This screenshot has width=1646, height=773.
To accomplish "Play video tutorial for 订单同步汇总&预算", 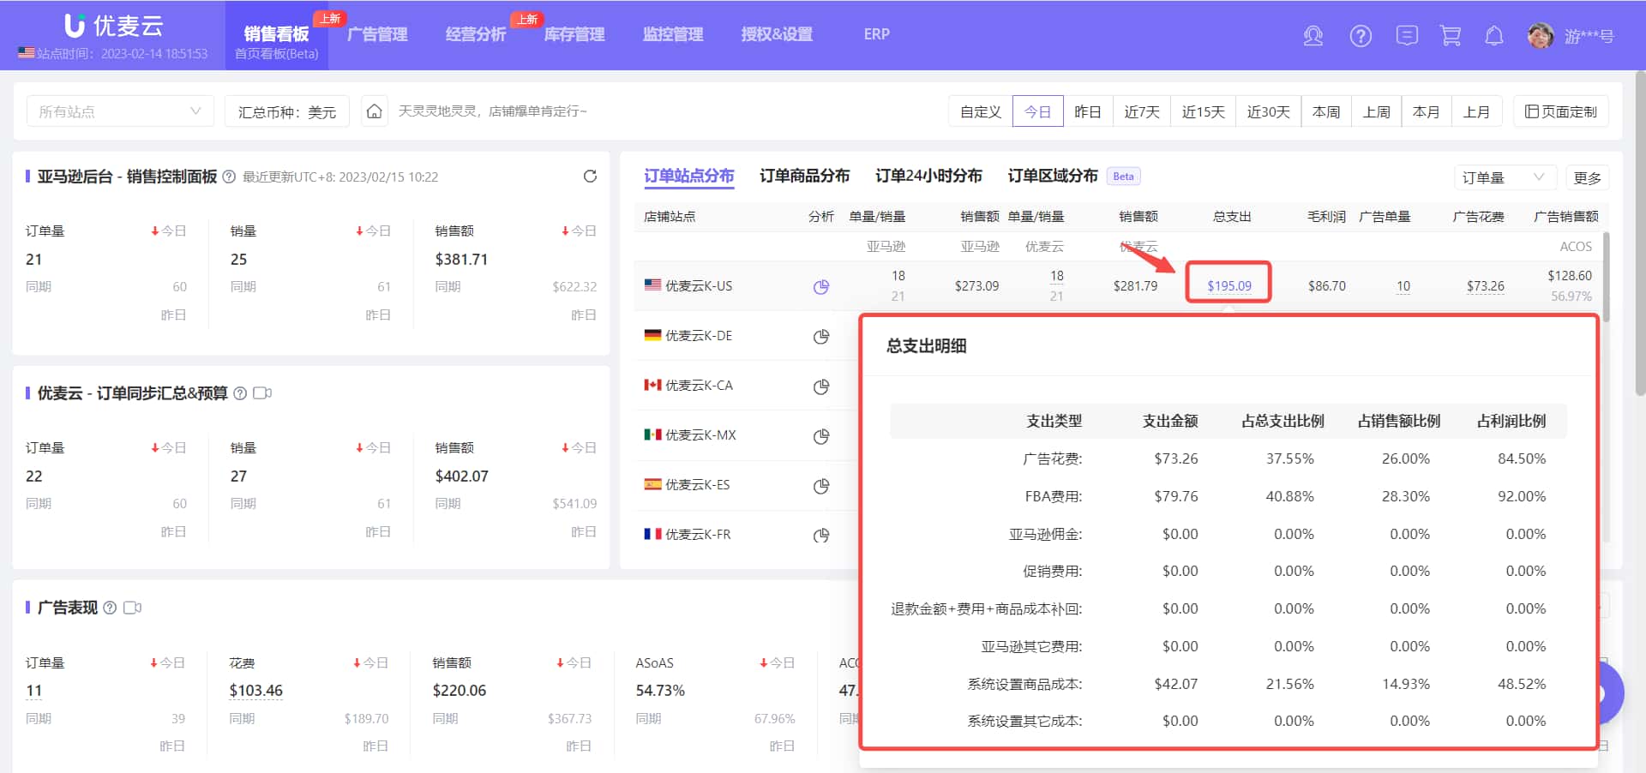I will tap(262, 393).
